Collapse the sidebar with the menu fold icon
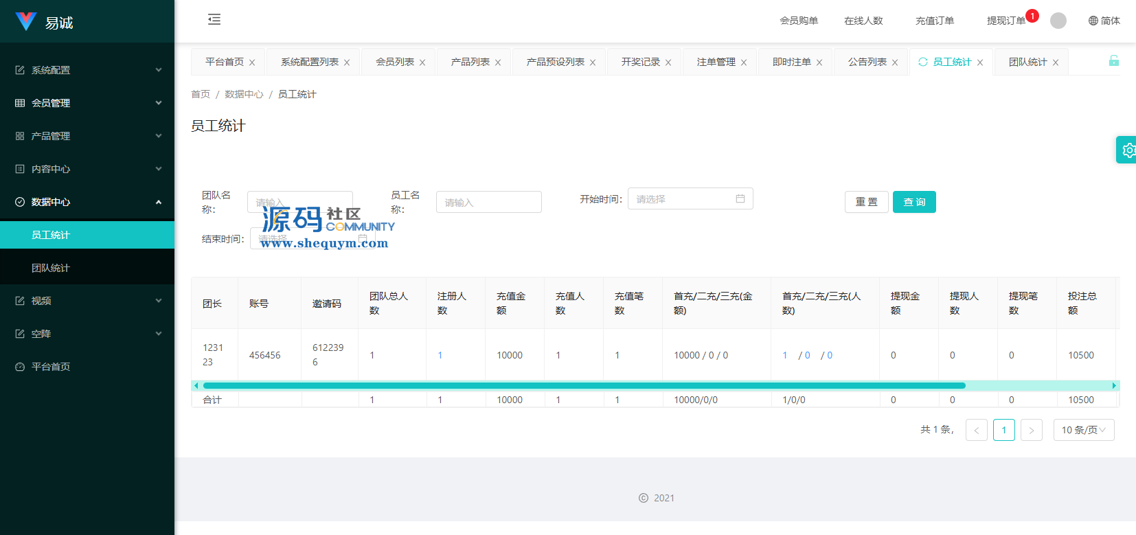Image resolution: width=1136 pixels, height=535 pixels. pyautogui.click(x=214, y=19)
